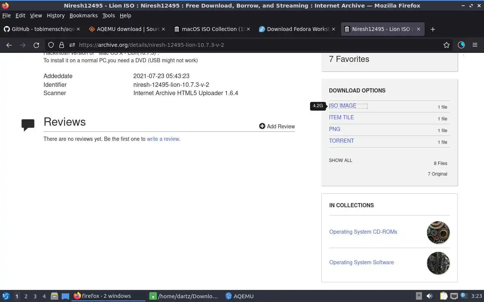
Task: Click the network monitor tray icon
Action: point(454,296)
